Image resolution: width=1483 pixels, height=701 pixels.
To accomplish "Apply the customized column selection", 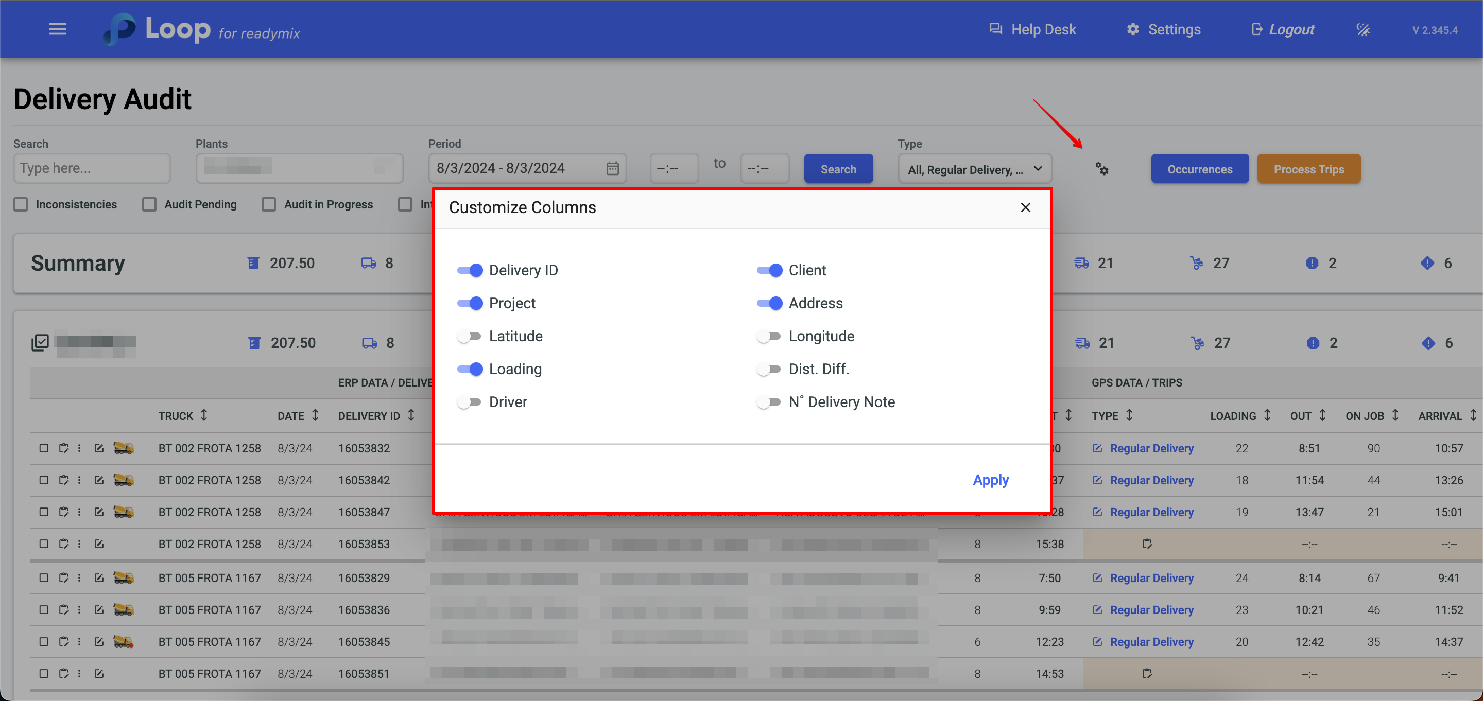I will pos(990,480).
